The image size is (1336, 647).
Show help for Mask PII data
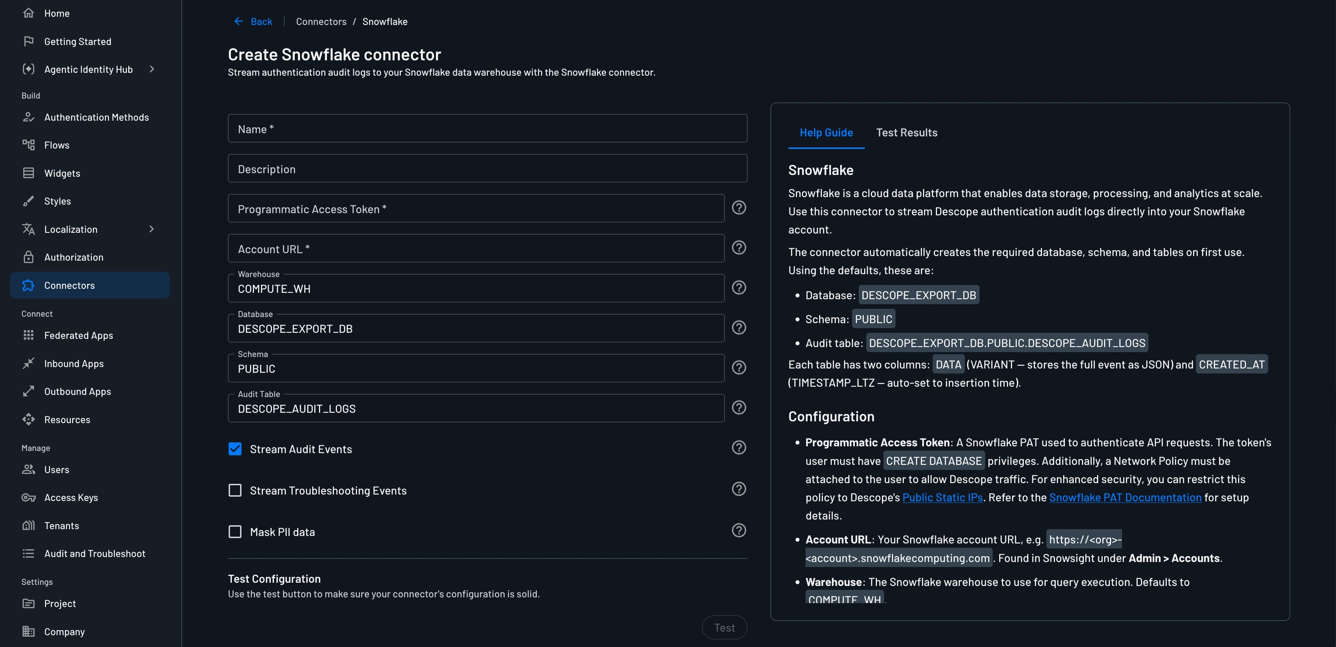click(738, 530)
